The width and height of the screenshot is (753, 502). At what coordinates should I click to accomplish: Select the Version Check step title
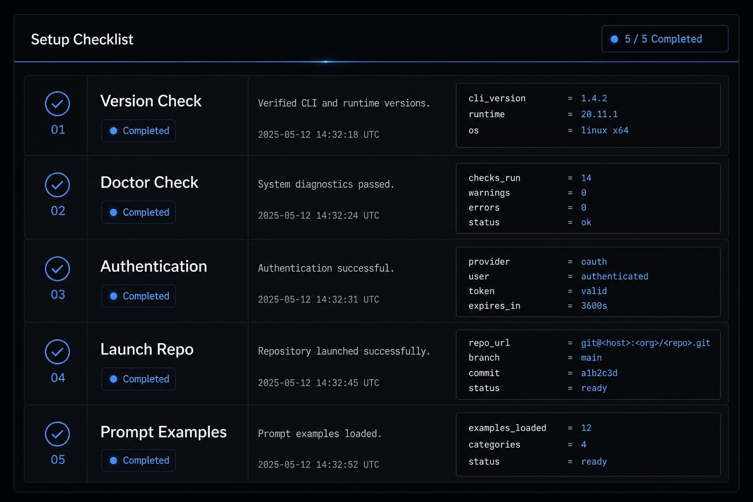[151, 101]
